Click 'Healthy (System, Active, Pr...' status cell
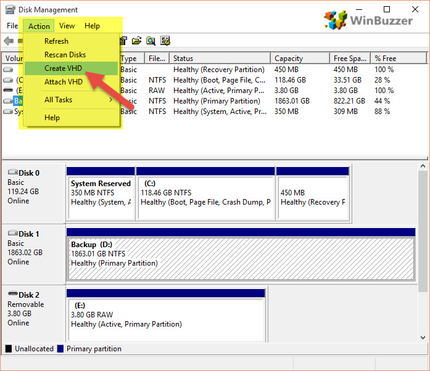430x371 pixels. tap(220, 112)
